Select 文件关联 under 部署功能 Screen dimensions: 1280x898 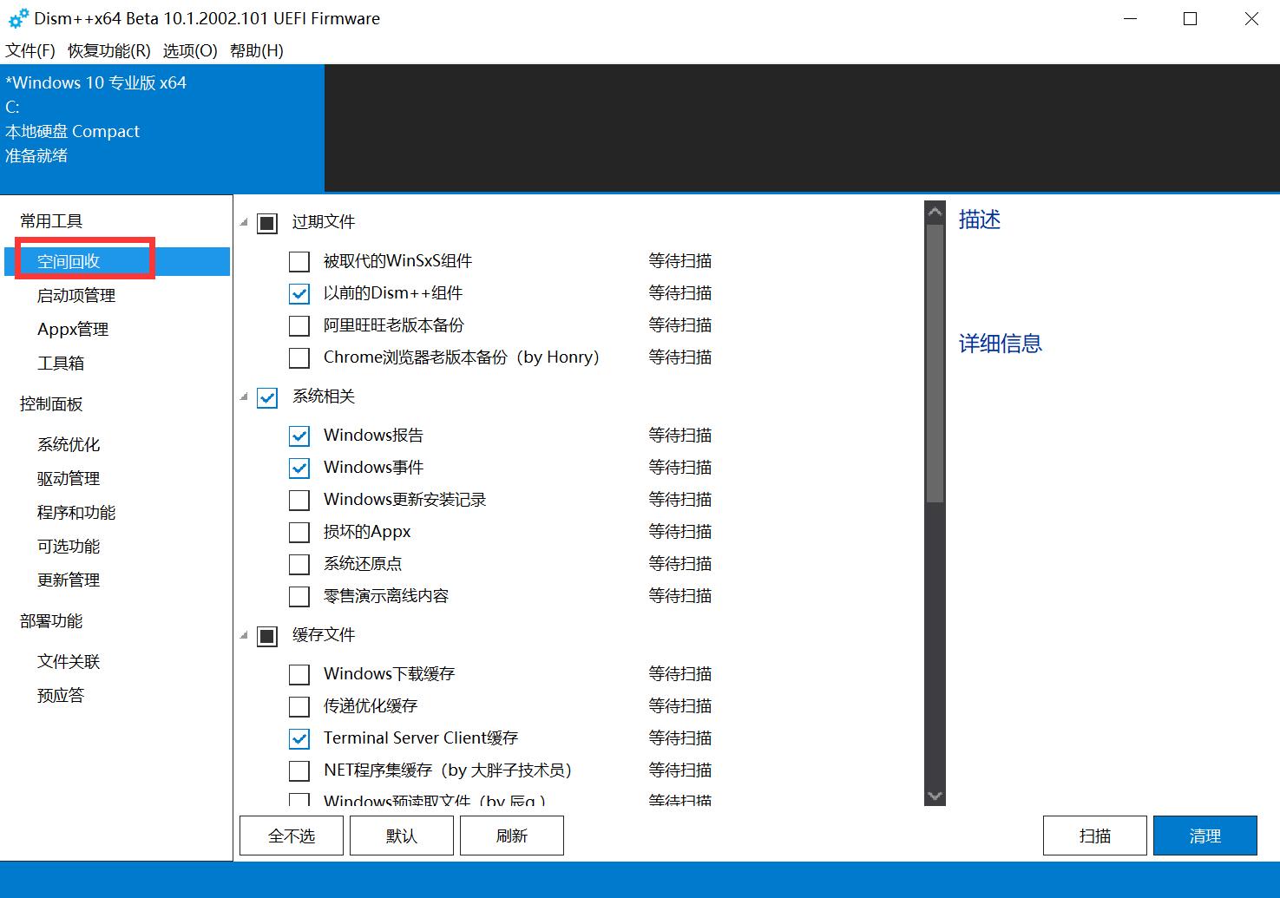(x=68, y=661)
